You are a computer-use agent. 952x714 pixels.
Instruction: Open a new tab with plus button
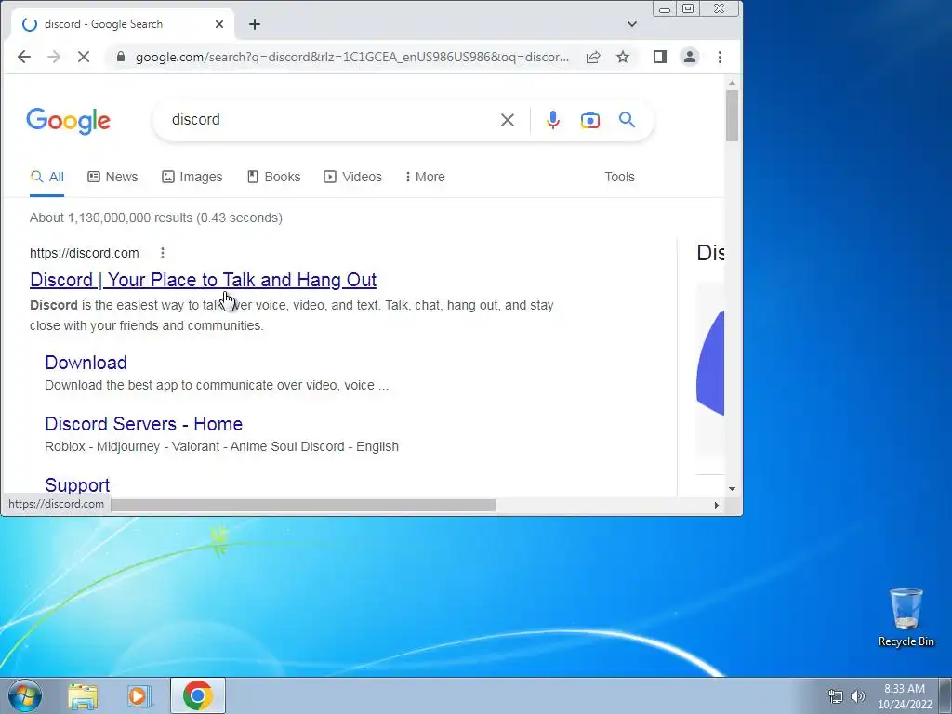255,24
